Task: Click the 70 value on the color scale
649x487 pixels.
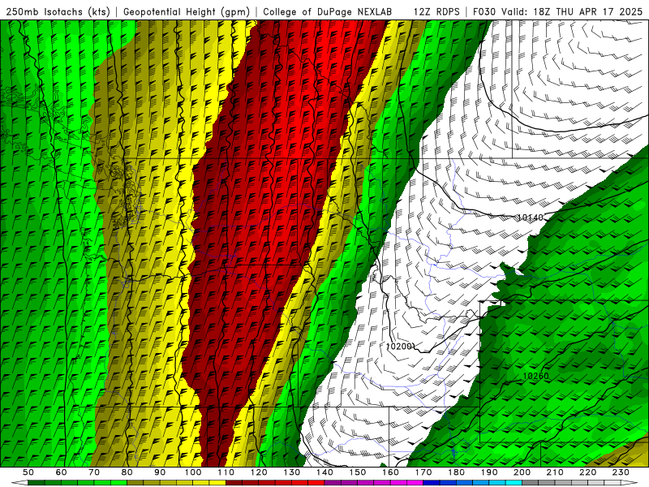Action: [x=94, y=472]
